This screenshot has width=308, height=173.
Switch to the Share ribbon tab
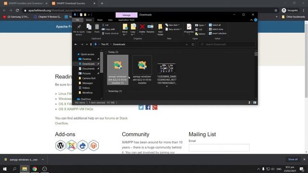tap(100, 20)
